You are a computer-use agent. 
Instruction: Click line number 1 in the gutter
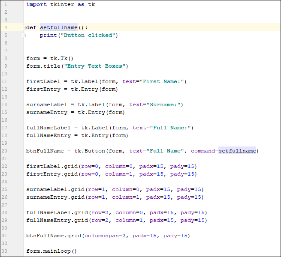[6, 4]
